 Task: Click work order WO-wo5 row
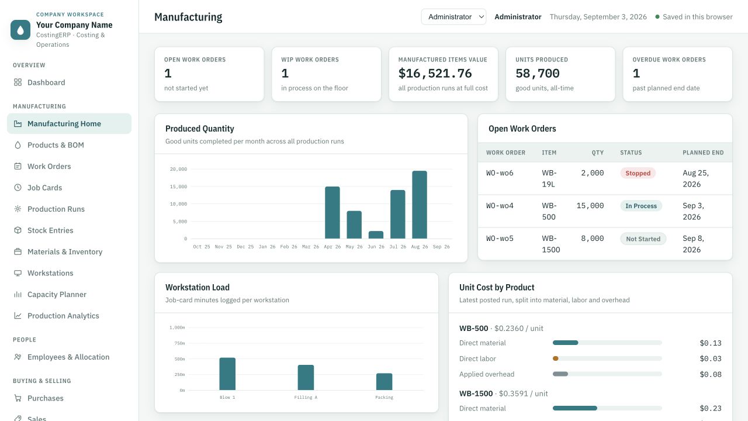tap(605, 244)
